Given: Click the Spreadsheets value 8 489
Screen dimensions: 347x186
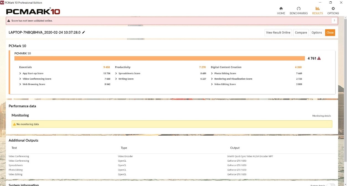Looking at the screenshot, I should coord(203,73).
